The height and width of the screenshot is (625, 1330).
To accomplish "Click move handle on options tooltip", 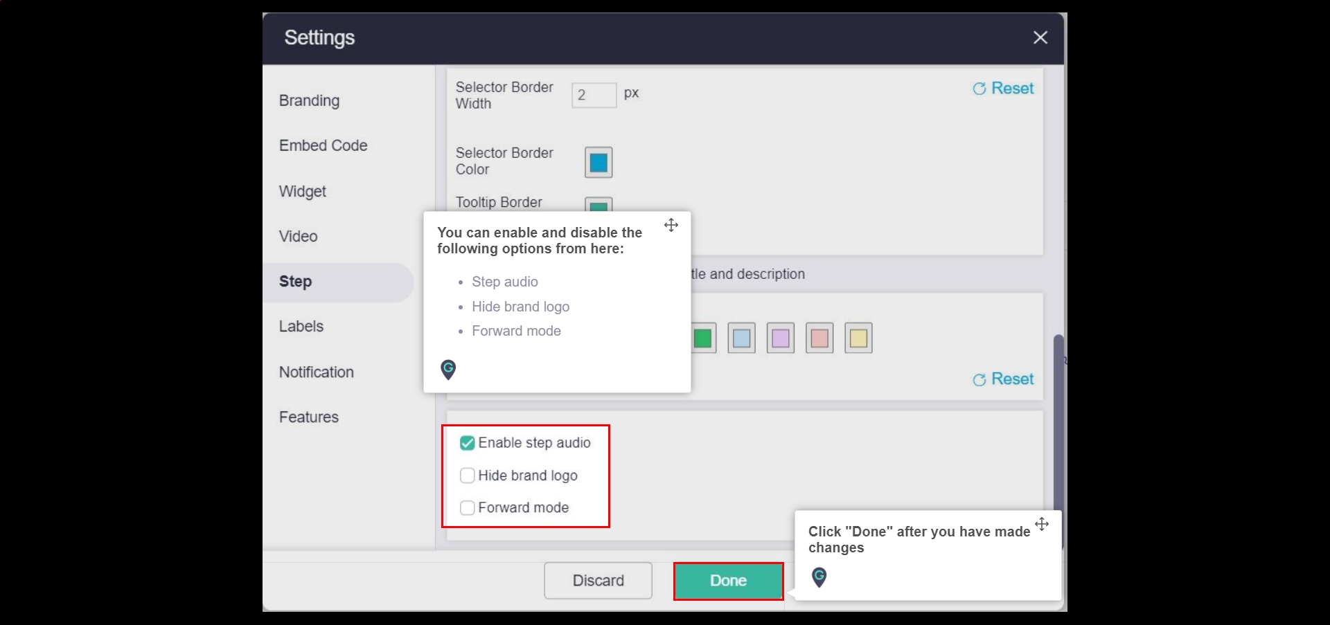I will [x=671, y=225].
